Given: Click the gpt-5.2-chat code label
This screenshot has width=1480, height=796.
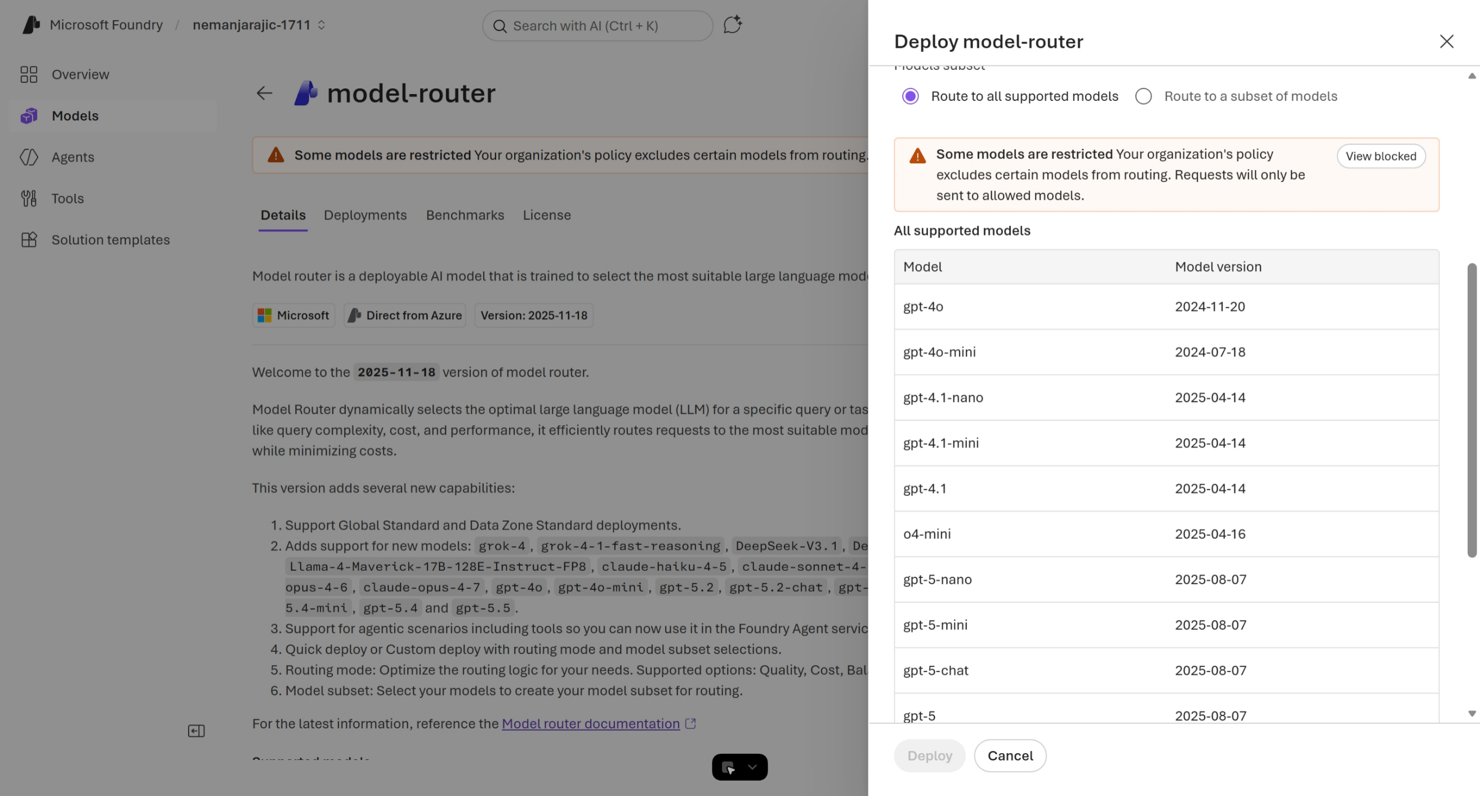Looking at the screenshot, I should [x=775, y=588].
